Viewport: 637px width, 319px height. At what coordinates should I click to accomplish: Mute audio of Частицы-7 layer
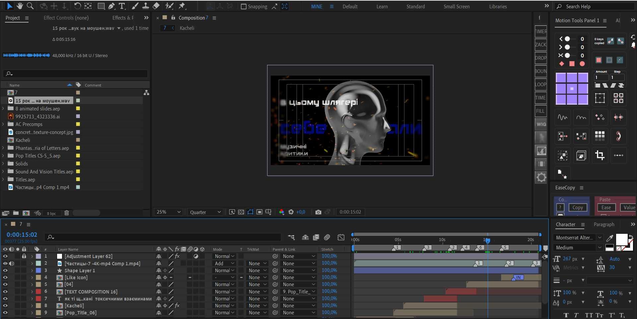coord(12,263)
